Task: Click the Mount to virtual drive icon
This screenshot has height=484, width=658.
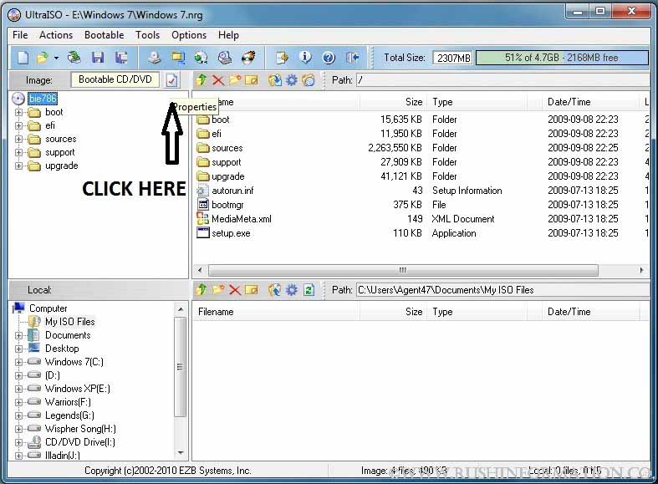Action: coord(225,58)
